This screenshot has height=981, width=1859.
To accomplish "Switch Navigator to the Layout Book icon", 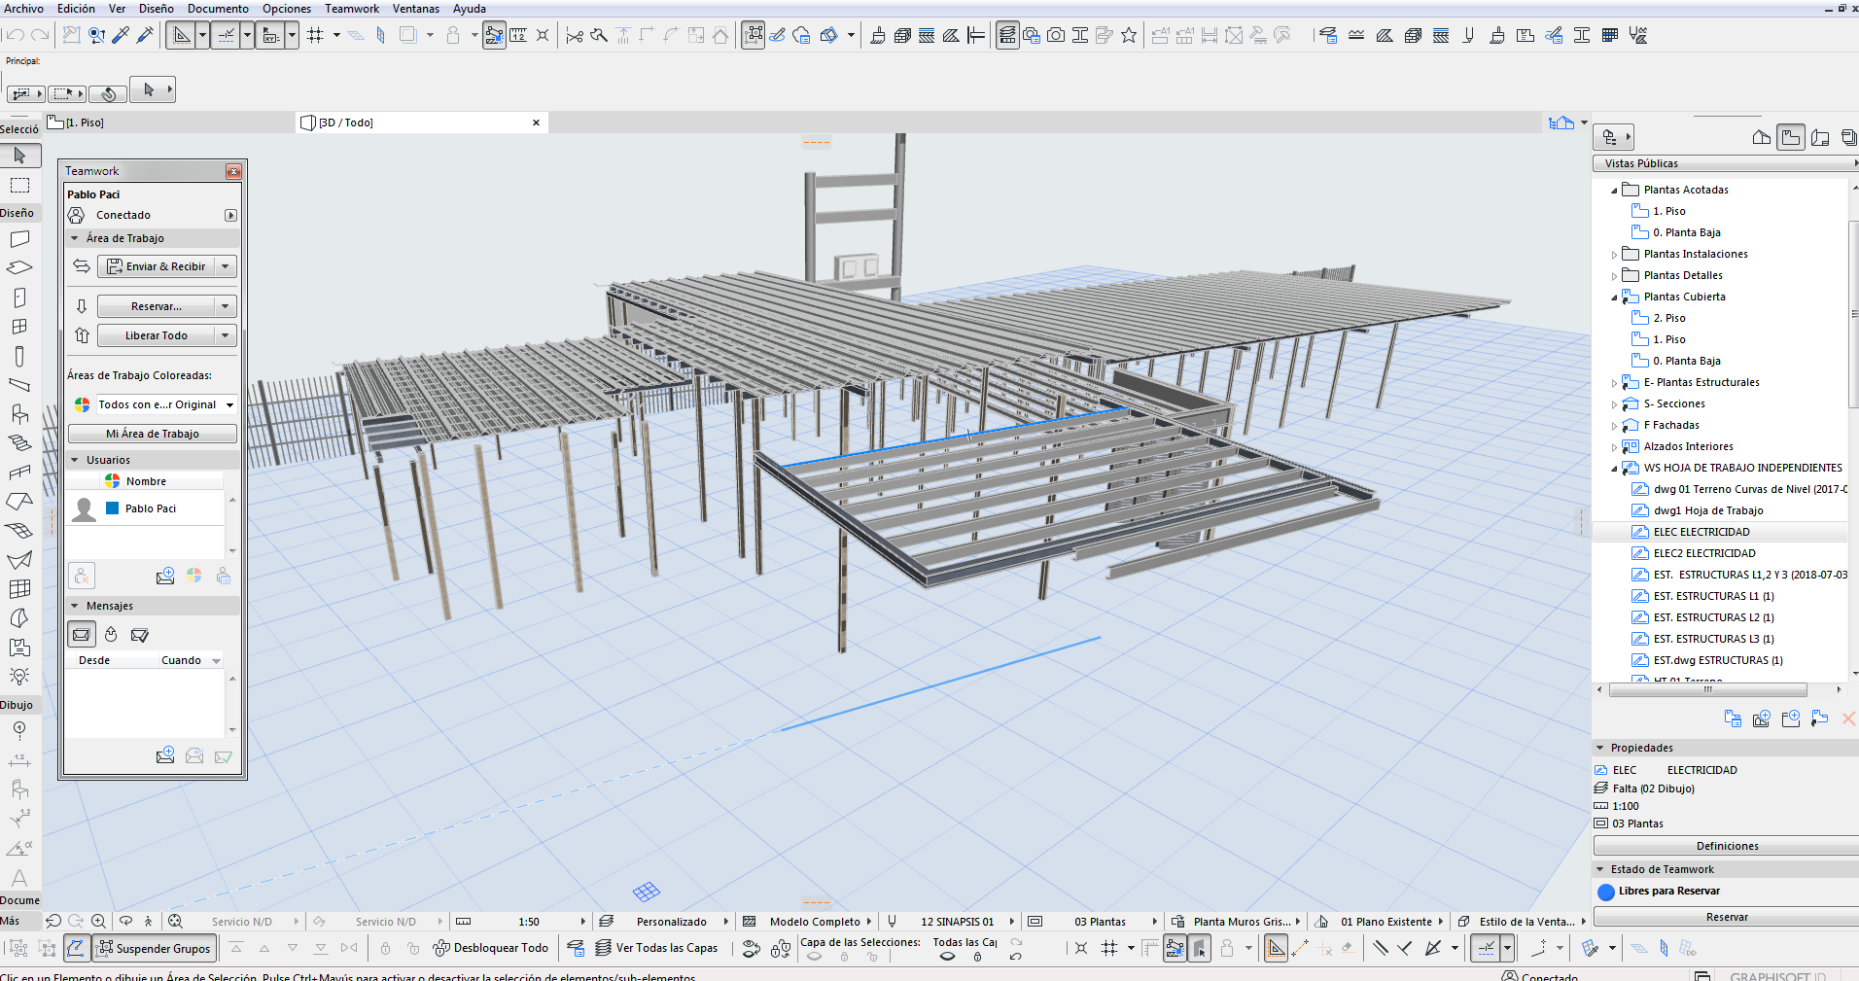I will pos(1820,138).
